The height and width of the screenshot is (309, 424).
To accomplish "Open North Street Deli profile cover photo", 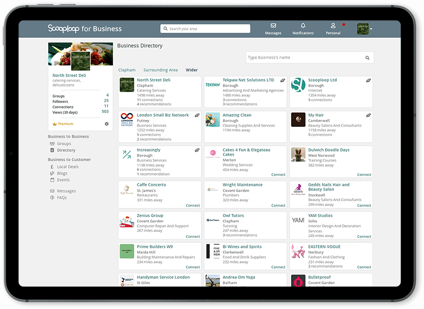I will tap(81, 54).
